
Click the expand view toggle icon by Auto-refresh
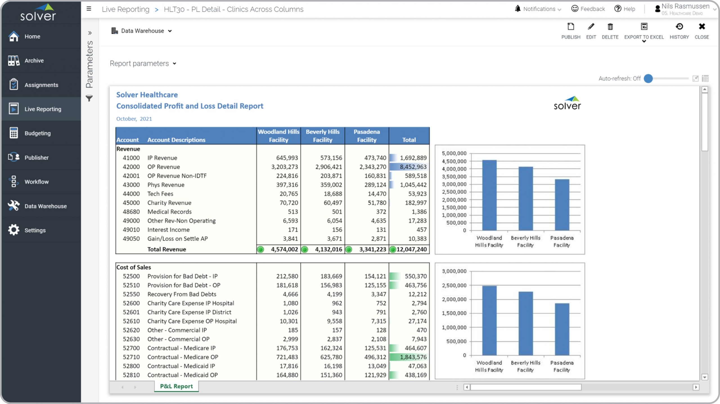click(x=695, y=78)
